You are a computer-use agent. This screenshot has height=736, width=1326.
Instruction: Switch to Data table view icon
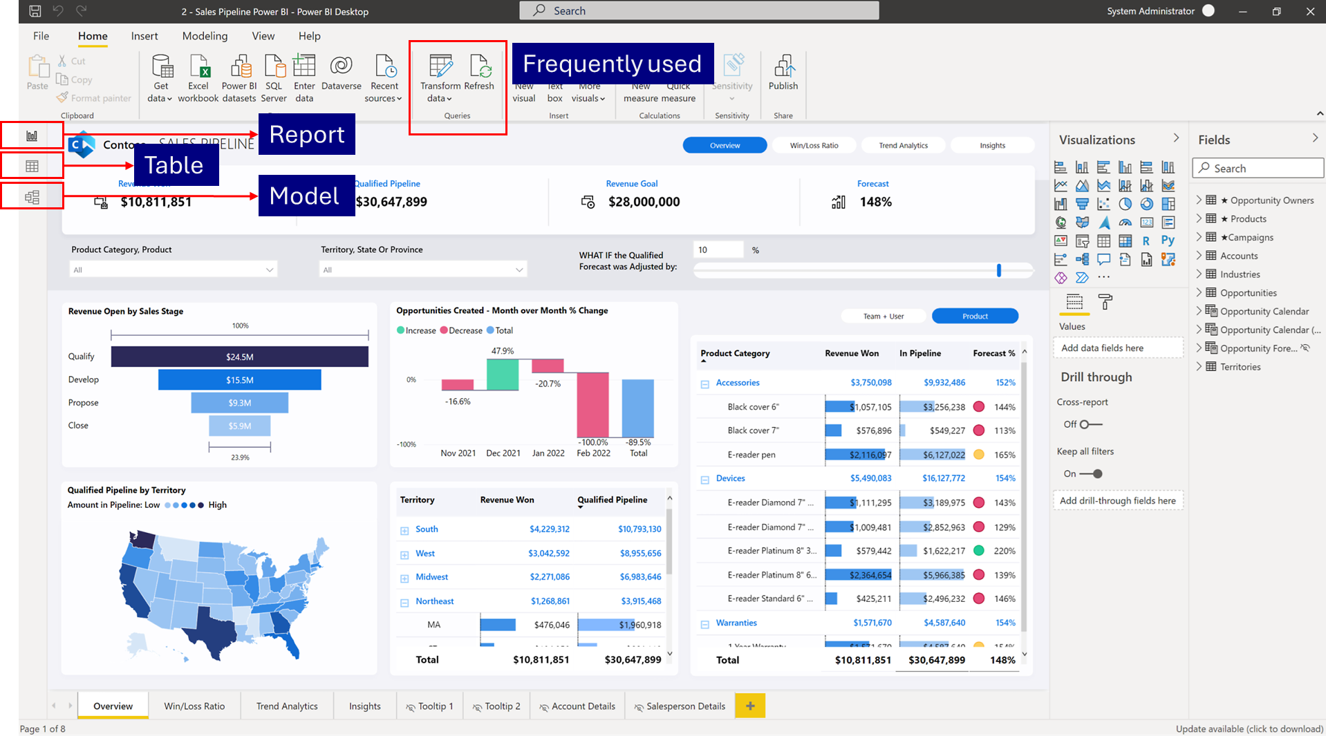click(x=32, y=166)
